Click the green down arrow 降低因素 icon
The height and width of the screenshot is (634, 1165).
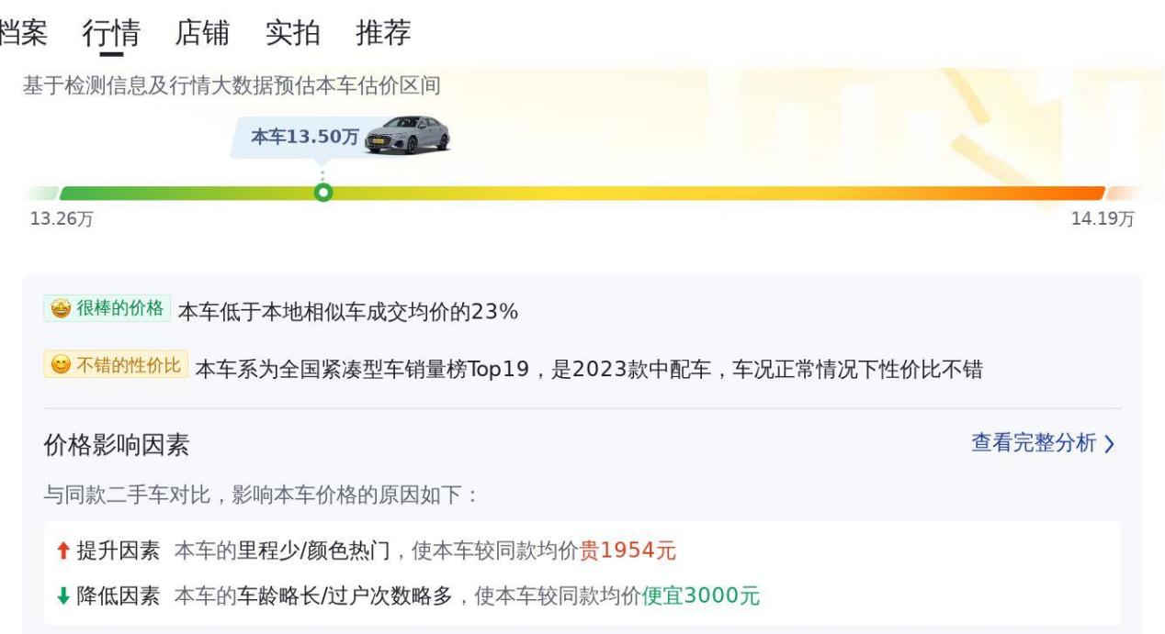click(x=62, y=596)
